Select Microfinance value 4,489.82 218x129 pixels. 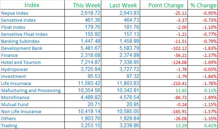tap(90, 97)
